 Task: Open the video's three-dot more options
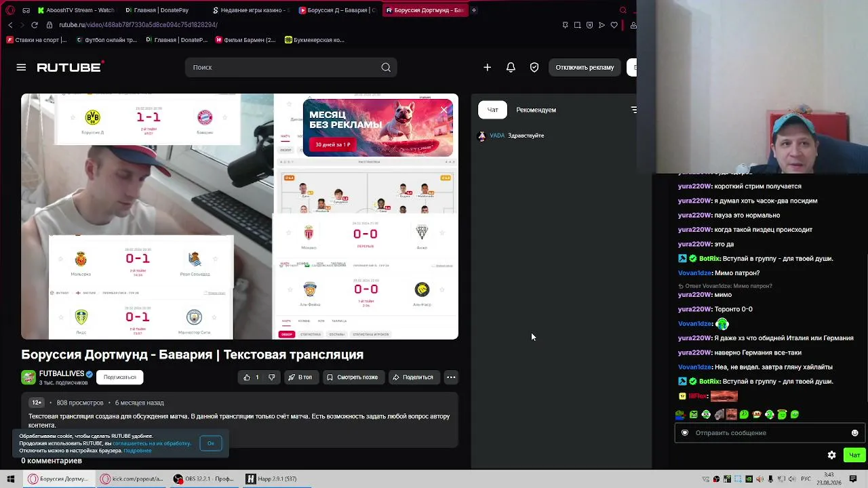pos(451,378)
